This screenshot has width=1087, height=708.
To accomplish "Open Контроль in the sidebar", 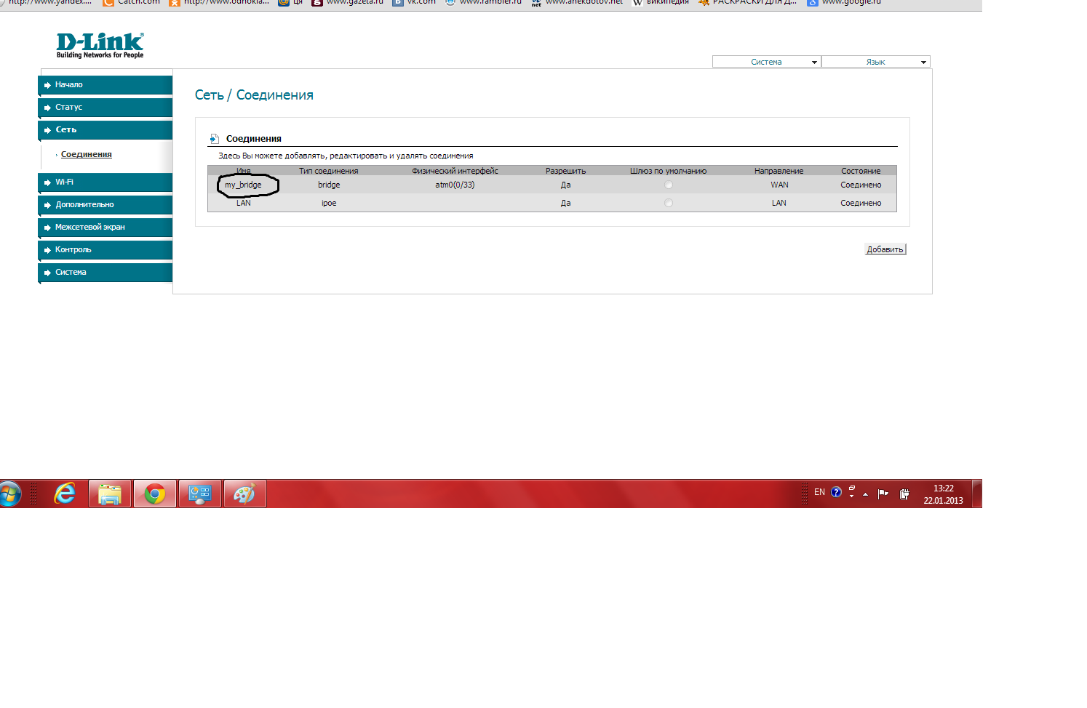I will coord(105,250).
